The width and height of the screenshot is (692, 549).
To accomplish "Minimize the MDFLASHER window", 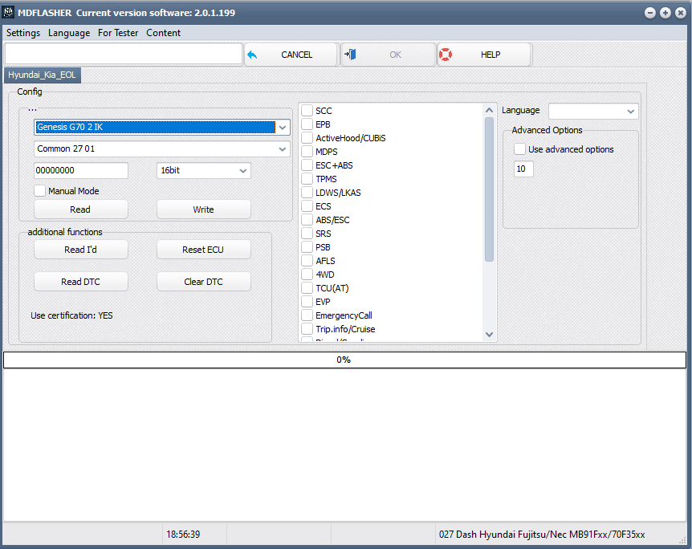I will (650, 13).
